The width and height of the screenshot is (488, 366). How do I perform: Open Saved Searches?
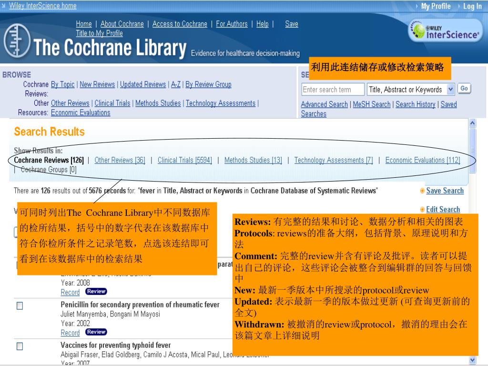coord(449,104)
